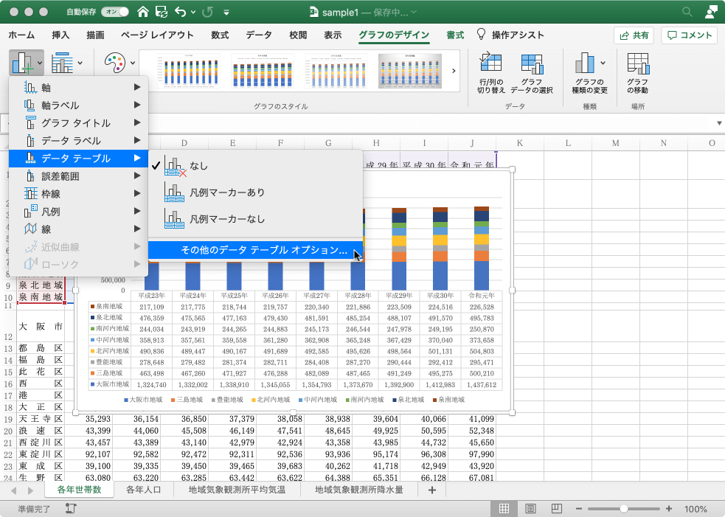The width and height of the screenshot is (725, 517).
Task: Open the Change Colors palette icon
Action: click(114, 63)
